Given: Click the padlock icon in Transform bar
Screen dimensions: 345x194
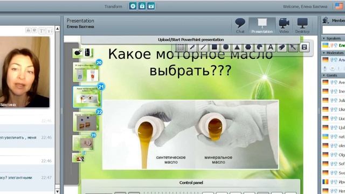Looking at the screenshot, I should [142, 6].
